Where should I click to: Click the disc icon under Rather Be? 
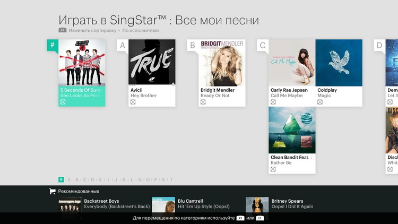pos(273,169)
